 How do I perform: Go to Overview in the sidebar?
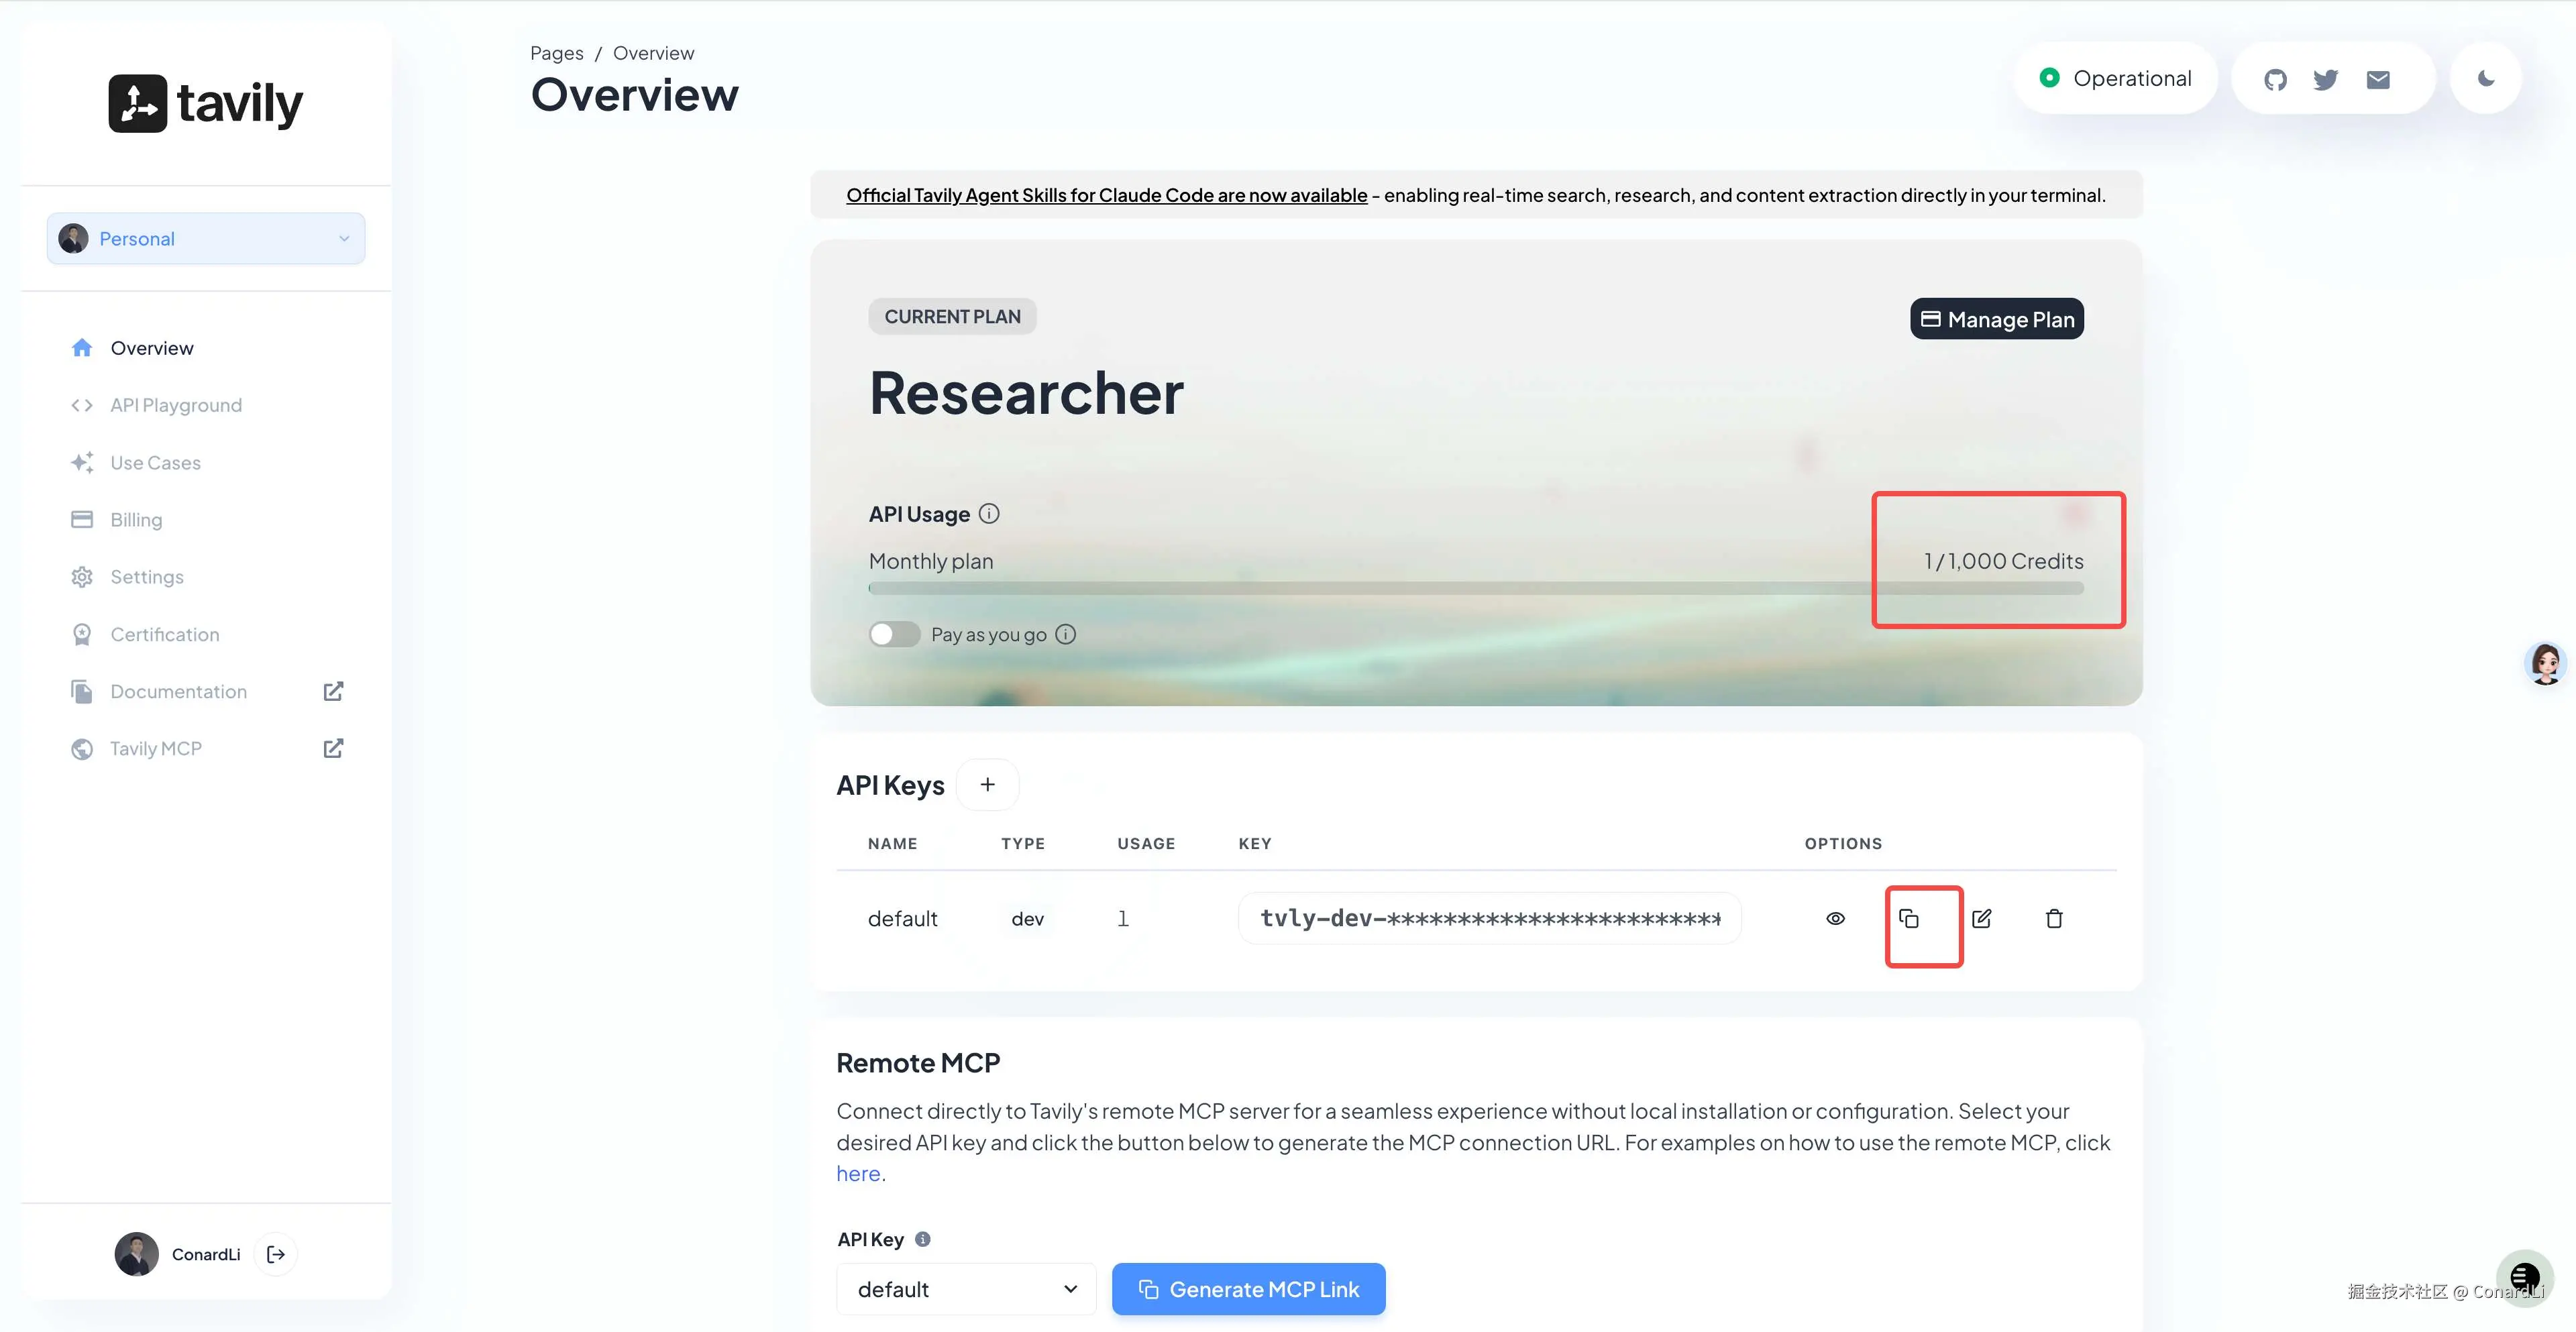[152, 348]
